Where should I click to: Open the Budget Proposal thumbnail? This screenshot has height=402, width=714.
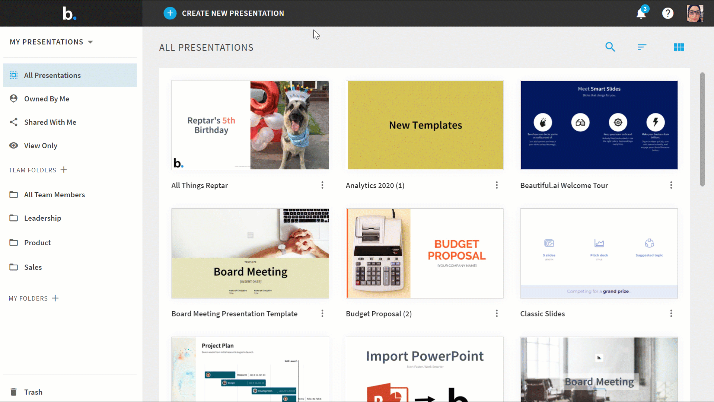click(425, 253)
